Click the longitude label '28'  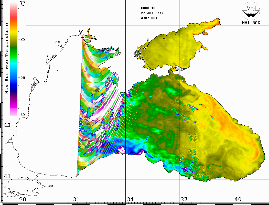[23, 199]
